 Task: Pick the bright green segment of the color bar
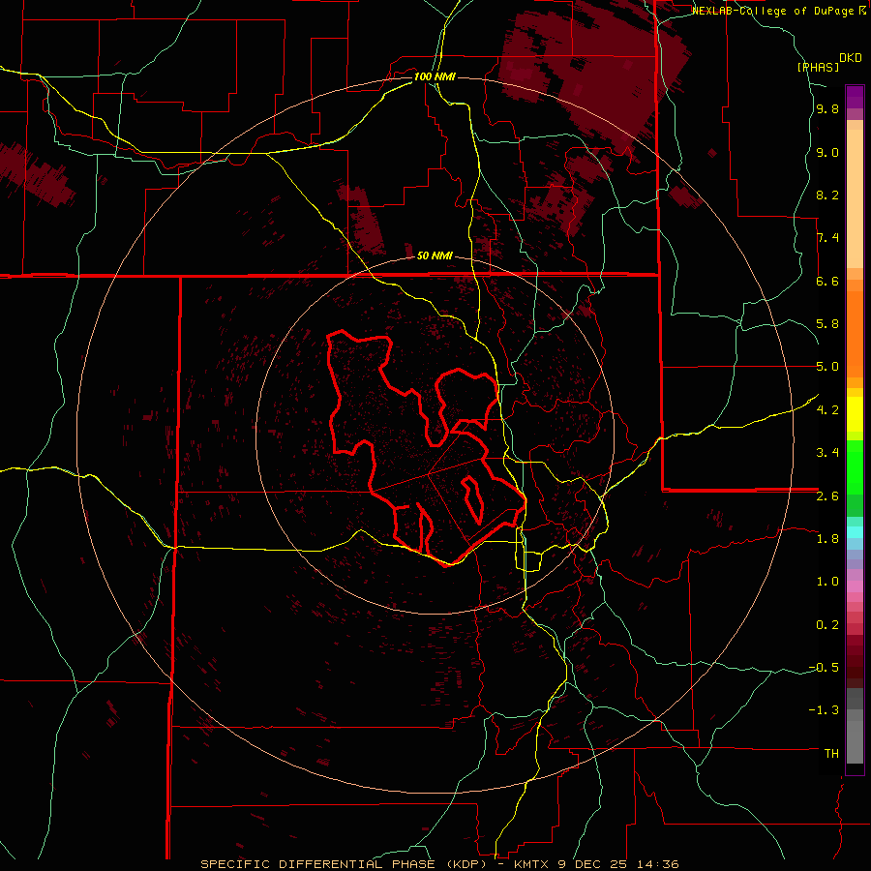855,466
